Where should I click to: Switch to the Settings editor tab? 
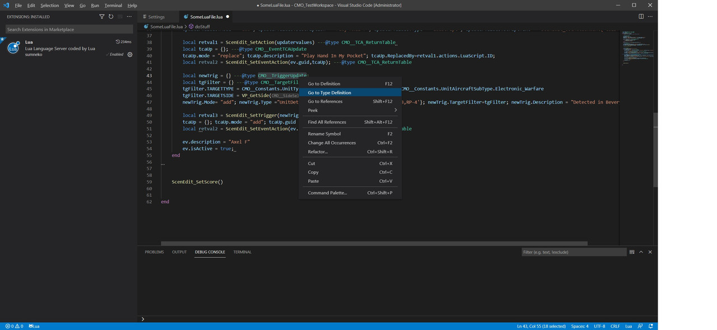[x=159, y=17]
